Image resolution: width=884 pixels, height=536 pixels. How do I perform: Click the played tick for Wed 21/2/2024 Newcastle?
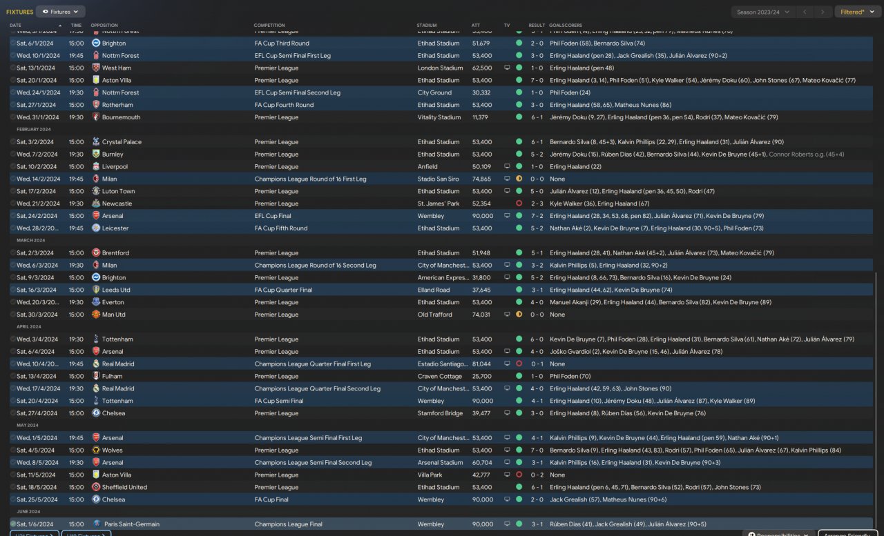[12, 204]
